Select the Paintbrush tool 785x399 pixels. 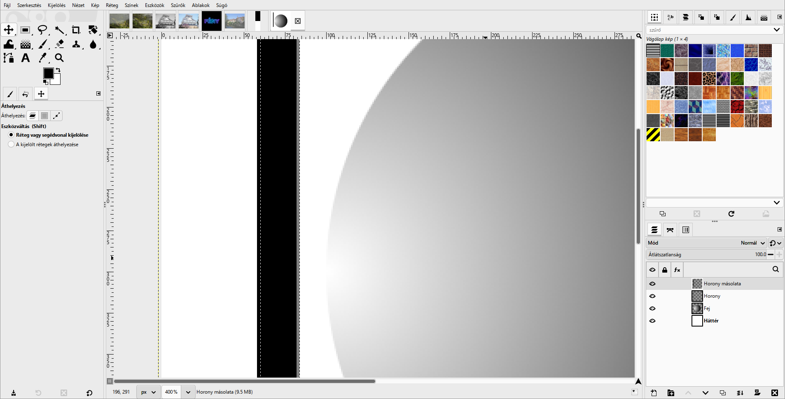tap(42, 44)
